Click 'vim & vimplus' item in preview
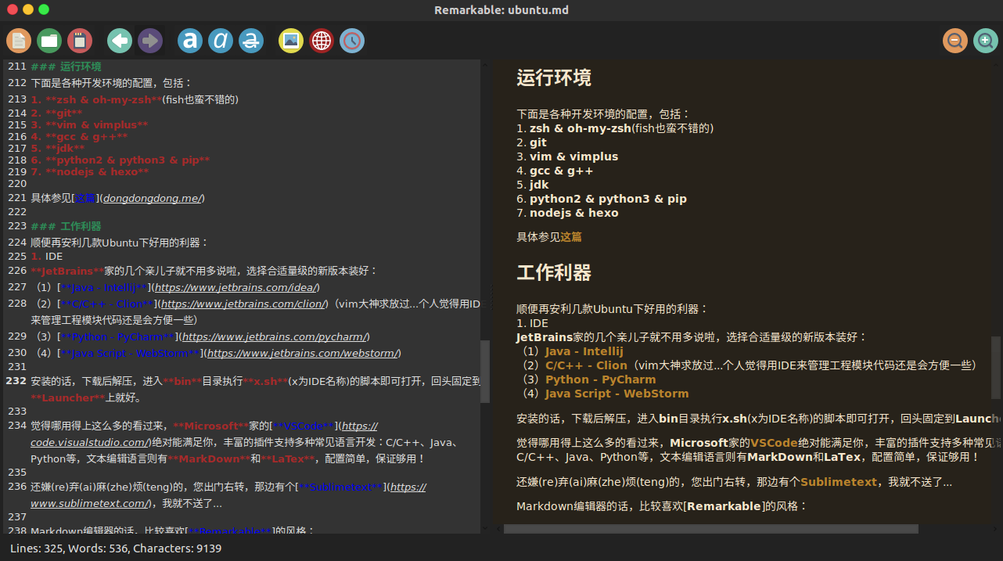The height and width of the screenshot is (561, 1003). (573, 156)
